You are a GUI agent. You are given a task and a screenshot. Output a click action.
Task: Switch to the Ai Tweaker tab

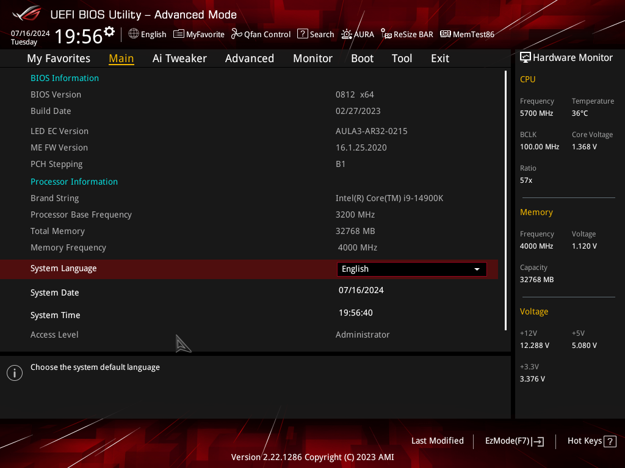179,58
